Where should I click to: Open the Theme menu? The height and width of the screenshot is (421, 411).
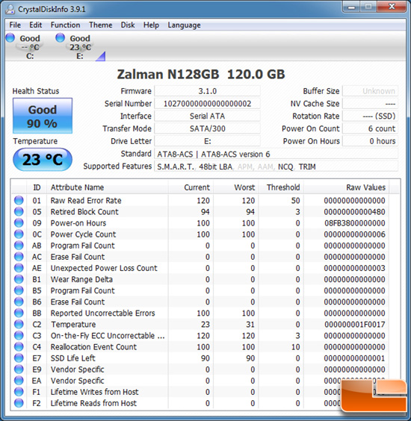101,25
